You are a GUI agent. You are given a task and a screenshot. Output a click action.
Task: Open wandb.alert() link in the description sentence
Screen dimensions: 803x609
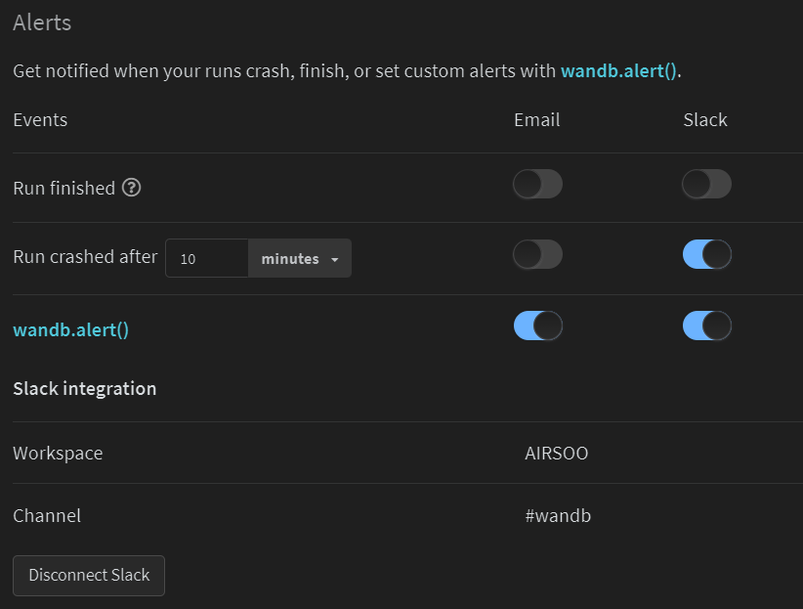(x=618, y=71)
